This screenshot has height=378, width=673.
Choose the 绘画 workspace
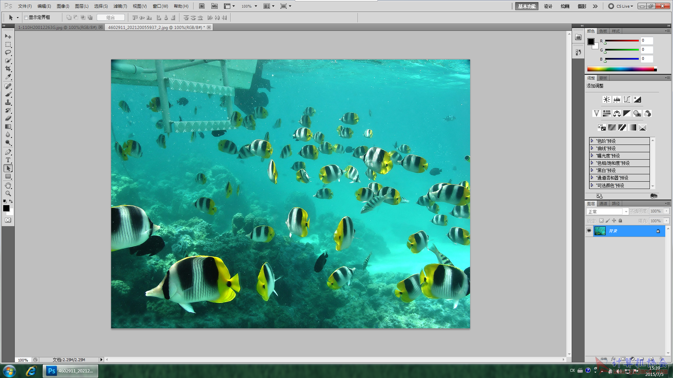565,6
